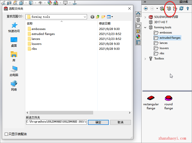The width and height of the screenshot is (192, 143).
Task: Open the View Settings dropdown arrow
Action: (70, 3)
